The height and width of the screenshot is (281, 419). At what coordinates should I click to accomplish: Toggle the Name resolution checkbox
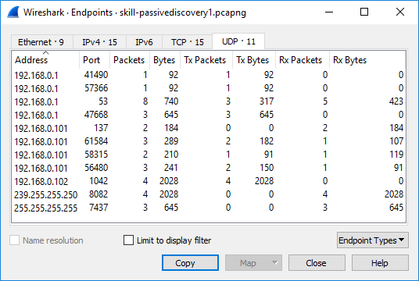[x=14, y=240]
